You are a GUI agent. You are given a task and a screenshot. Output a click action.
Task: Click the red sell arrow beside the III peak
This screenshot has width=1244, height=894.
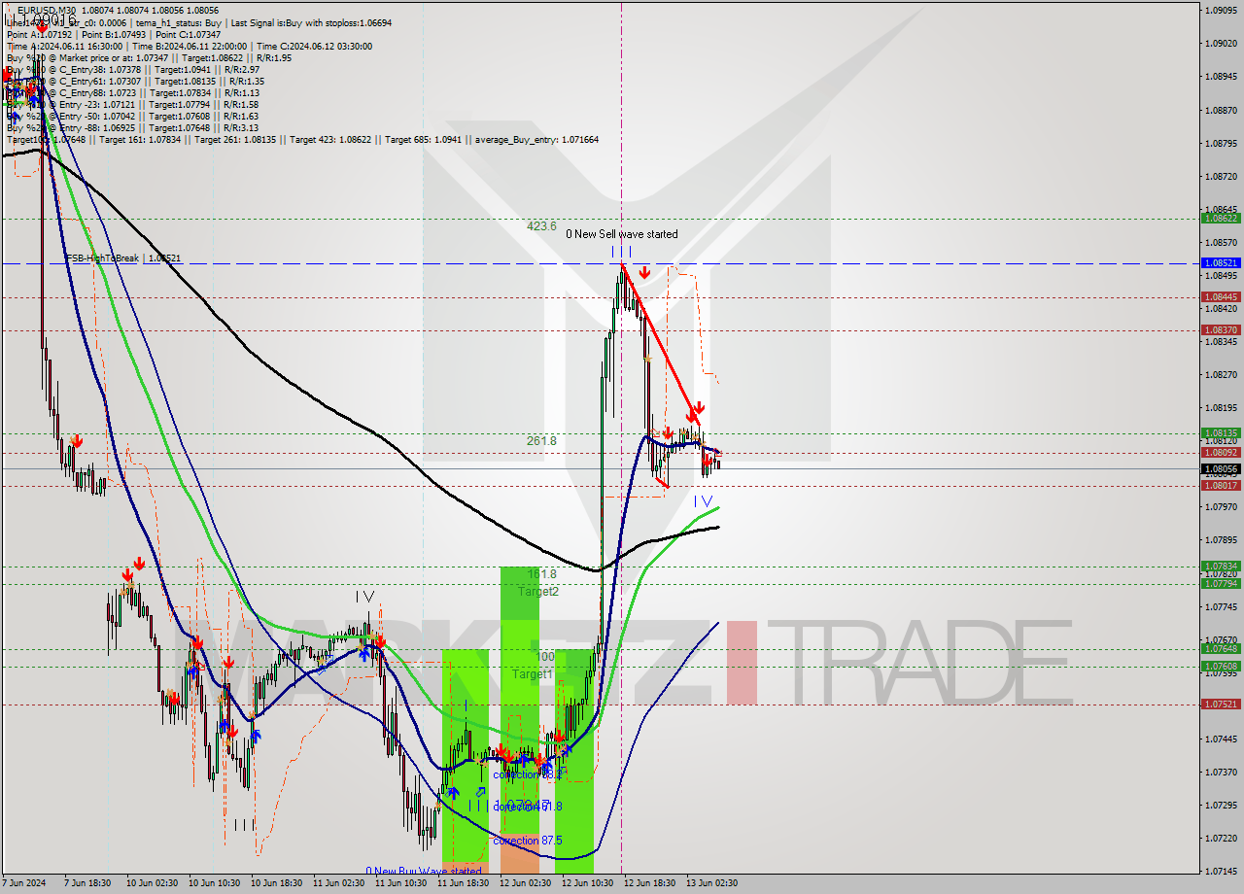[644, 271]
